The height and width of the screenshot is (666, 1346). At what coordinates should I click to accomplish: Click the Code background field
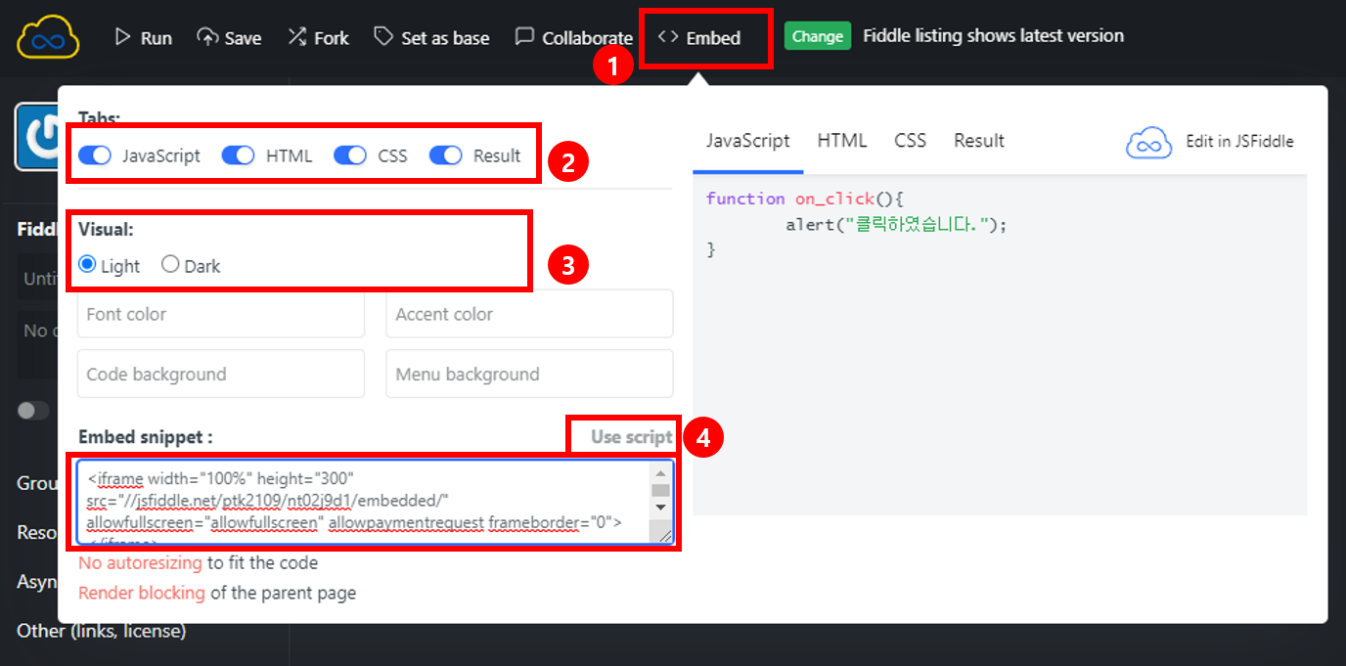(221, 374)
